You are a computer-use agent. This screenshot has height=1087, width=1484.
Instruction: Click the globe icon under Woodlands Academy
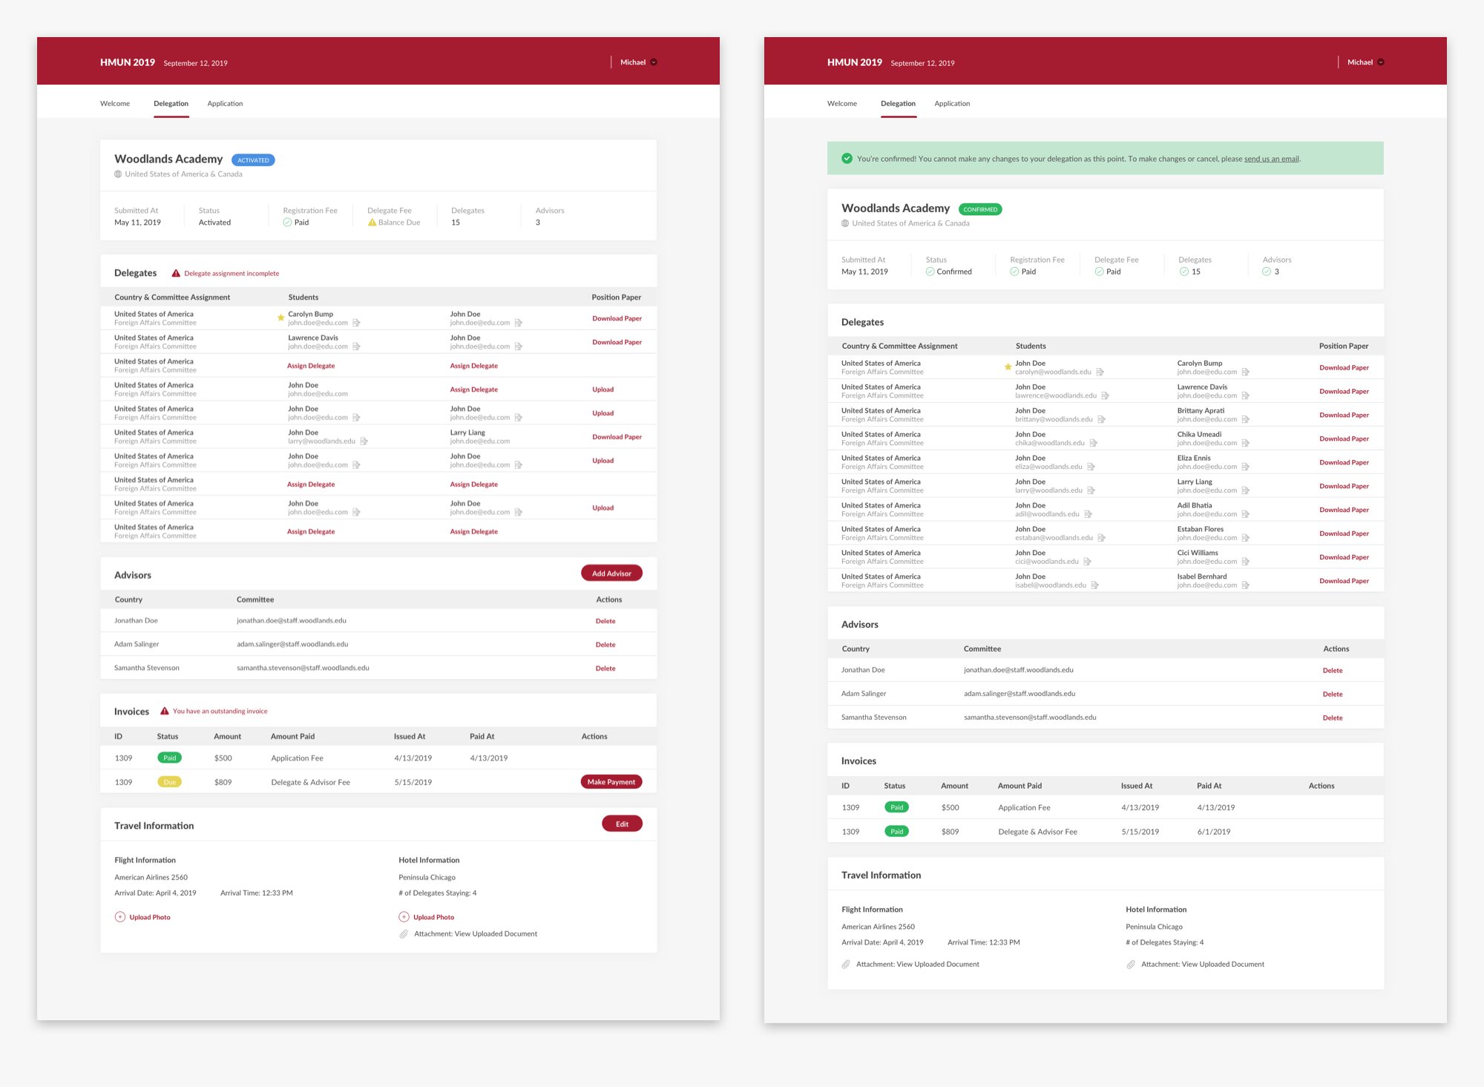116,174
